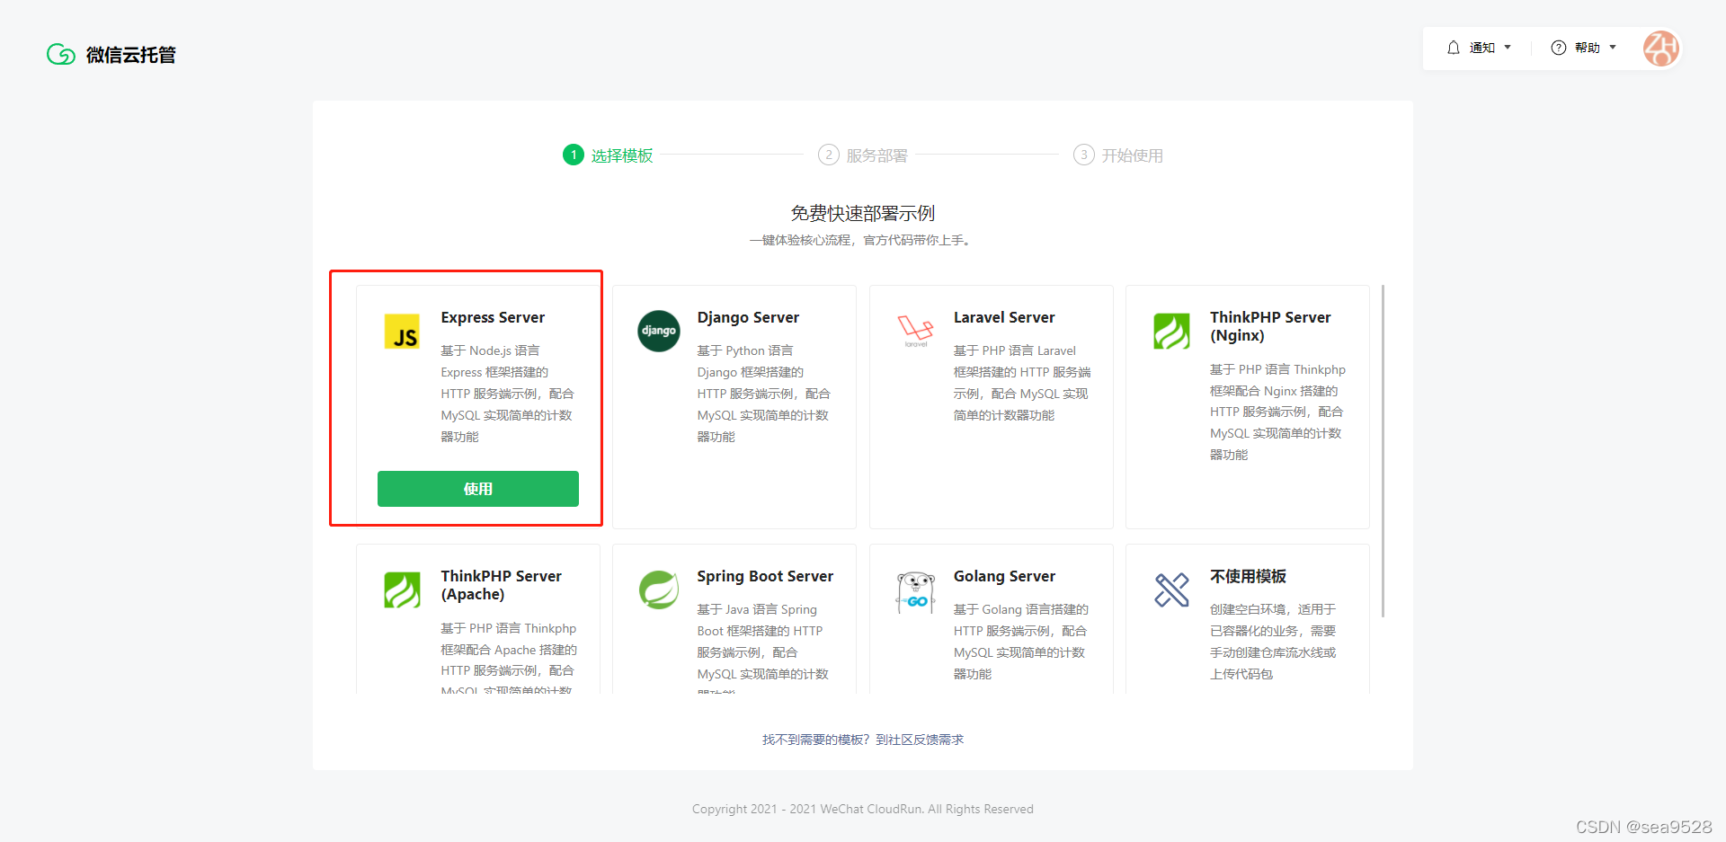This screenshot has width=1726, height=842.
Task: Click the ThinkPHP Server (Apache) logo icon
Action: [402, 590]
